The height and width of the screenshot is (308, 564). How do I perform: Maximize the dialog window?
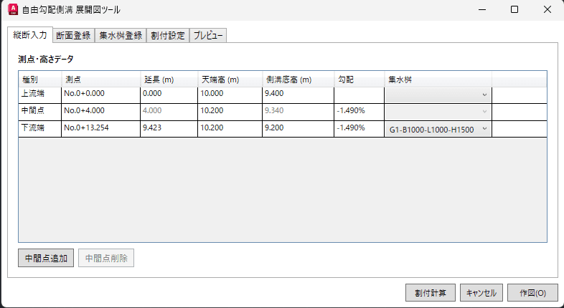[x=514, y=10]
